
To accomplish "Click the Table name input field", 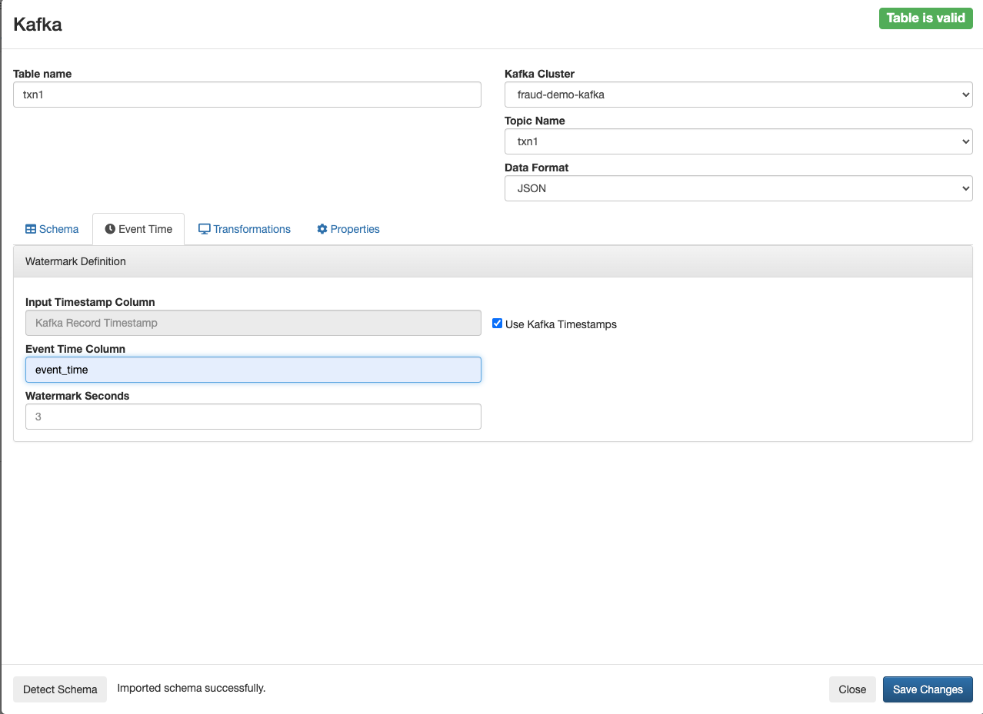I will click(247, 95).
